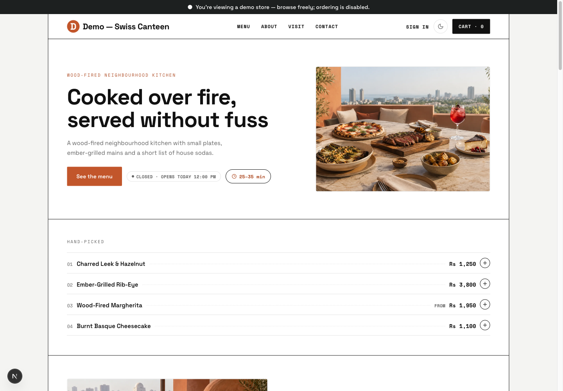Open the Cart button
Viewport: 563px width, 391px height.
pos(471,27)
